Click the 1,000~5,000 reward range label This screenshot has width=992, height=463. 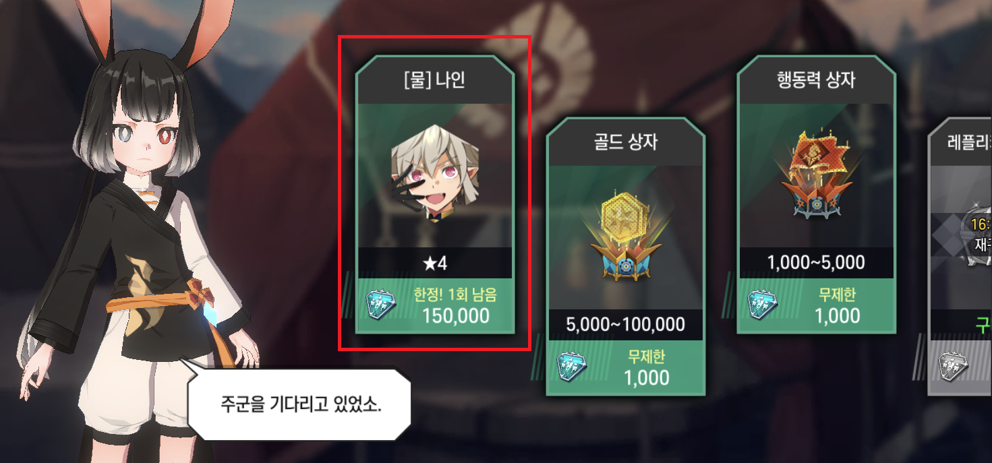(x=817, y=262)
